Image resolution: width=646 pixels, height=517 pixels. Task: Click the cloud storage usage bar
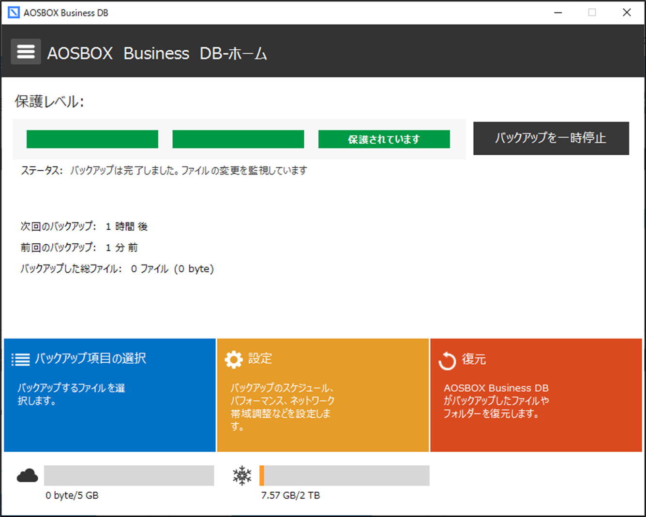[129, 475]
